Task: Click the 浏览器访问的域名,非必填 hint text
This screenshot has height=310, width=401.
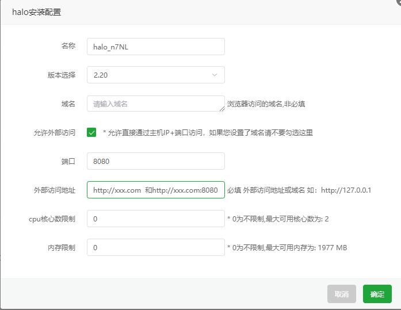Action: (266, 104)
